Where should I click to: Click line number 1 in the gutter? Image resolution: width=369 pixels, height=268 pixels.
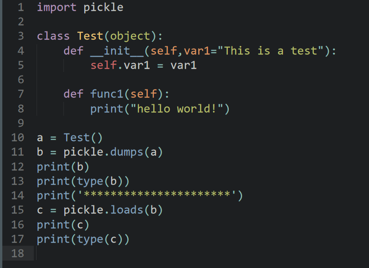20,7
